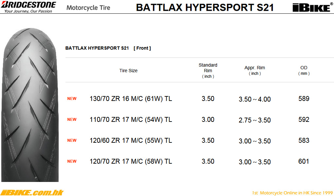Click the [ Front ] label in subtitle
The width and height of the screenshot is (334, 196).
142,48
